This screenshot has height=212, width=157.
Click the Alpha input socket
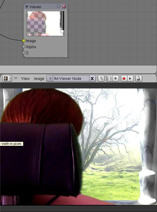tap(24, 47)
